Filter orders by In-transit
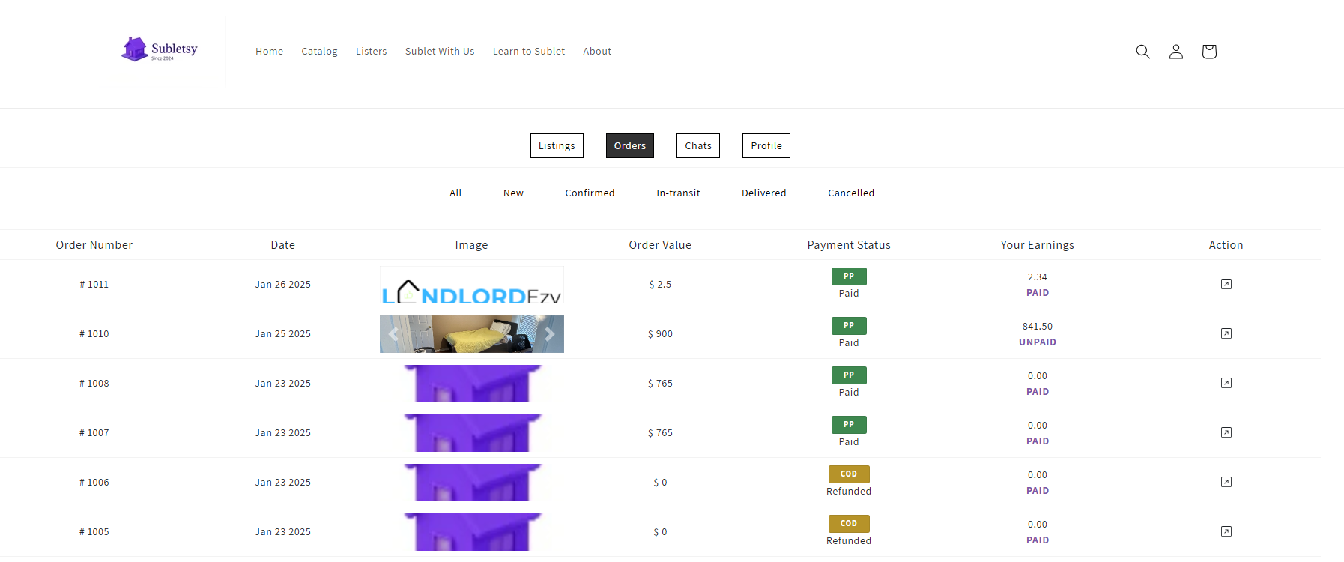 (678, 193)
